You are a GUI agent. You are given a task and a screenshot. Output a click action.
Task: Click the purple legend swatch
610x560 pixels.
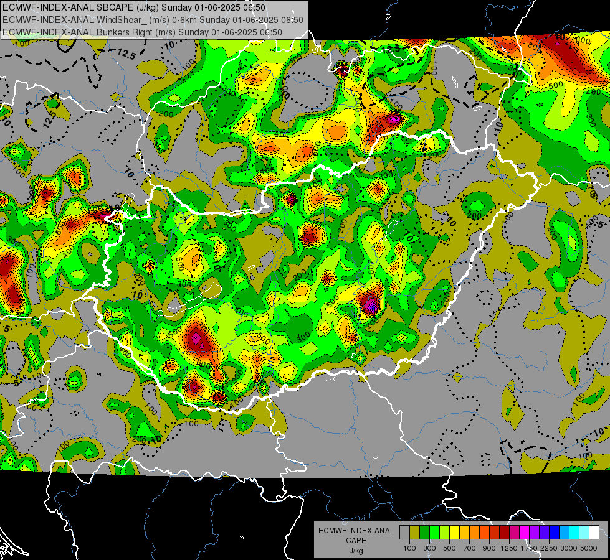535,533
